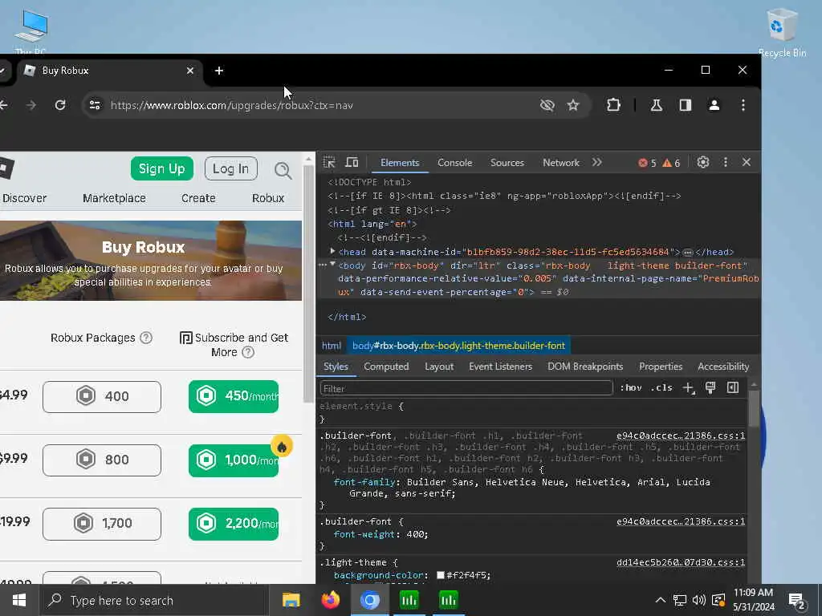Click the Log In button
Viewport: 822px width, 616px height.
230,168
